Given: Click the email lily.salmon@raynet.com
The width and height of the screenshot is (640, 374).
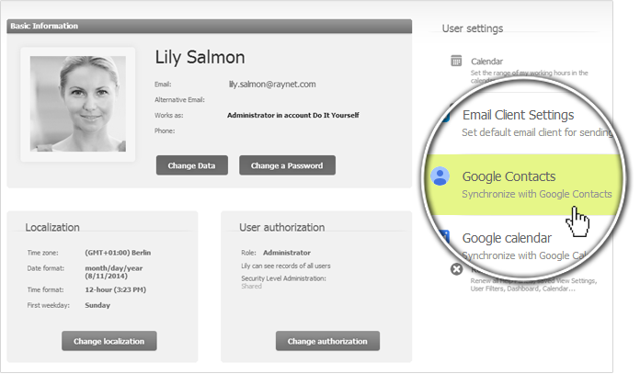Looking at the screenshot, I should point(272,85).
